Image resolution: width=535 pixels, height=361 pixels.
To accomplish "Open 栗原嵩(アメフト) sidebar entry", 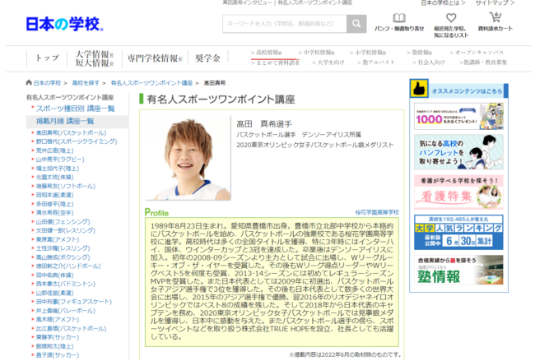I will [58, 239].
